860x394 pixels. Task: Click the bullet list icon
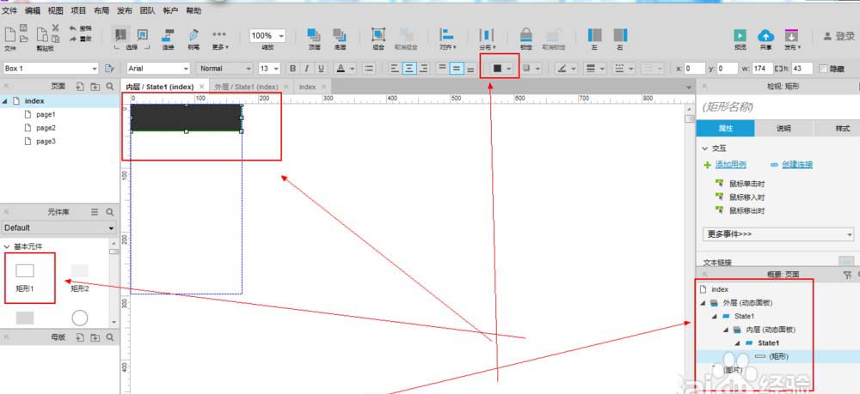click(x=369, y=69)
